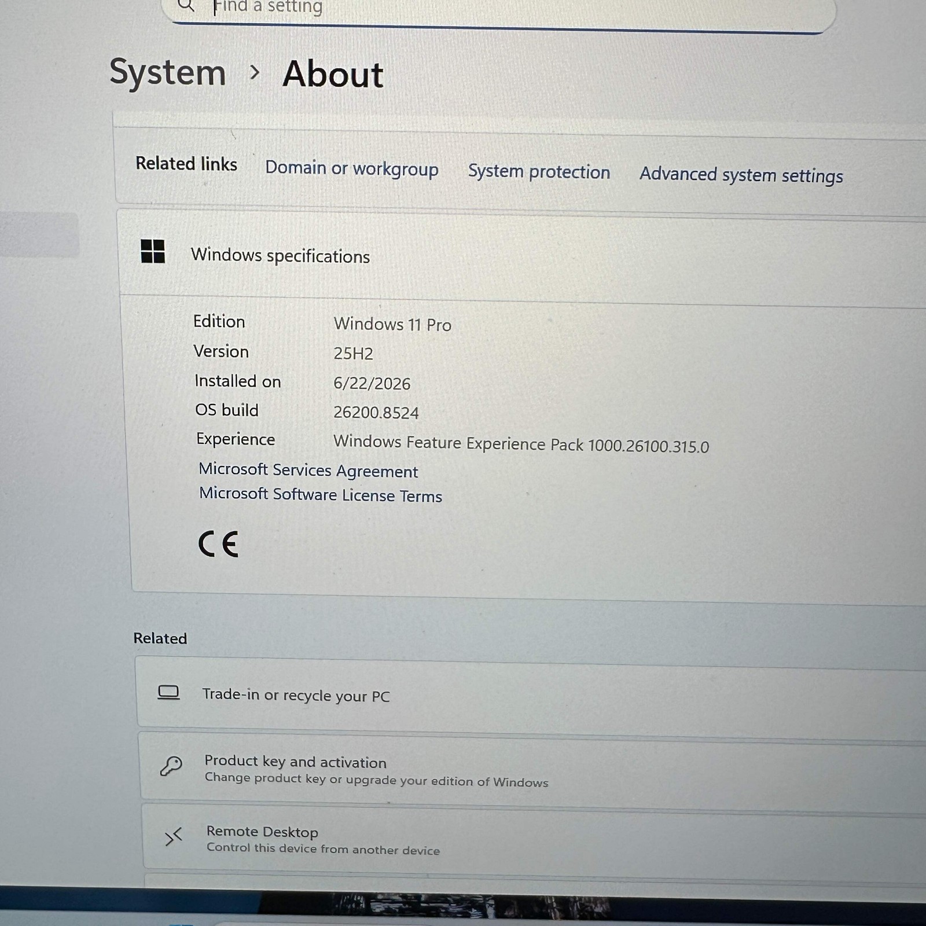This screenshot has width=926, height=926.
Task: Click the Windows logo icon in specifications
Action: point(153,251)
